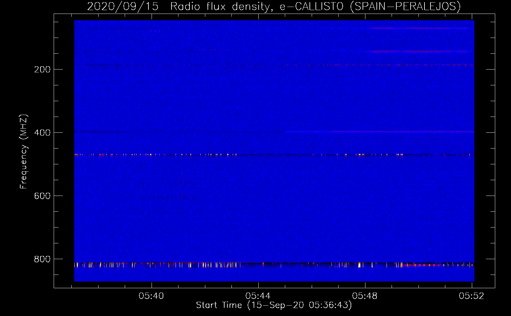
Task: Click the 600 frequency tick label
Action: (42, 196)
